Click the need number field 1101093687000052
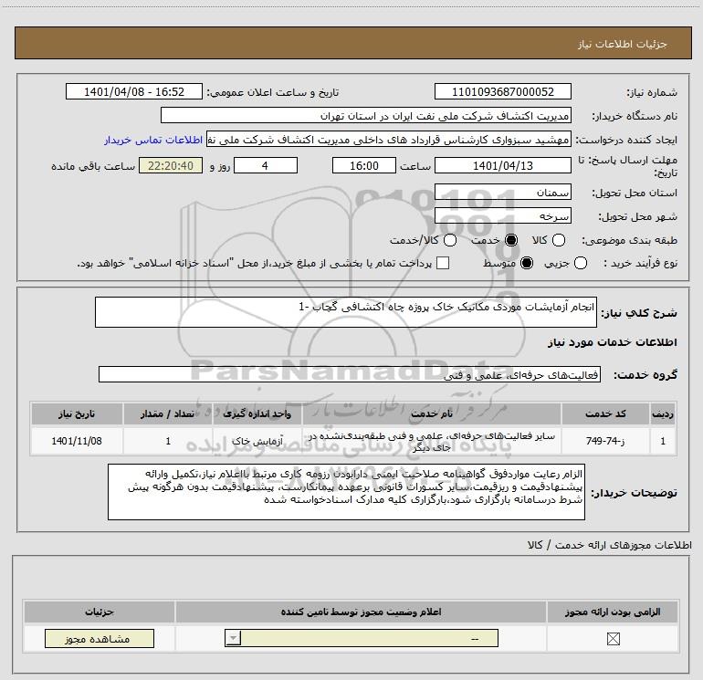This screenshot has width=703, height=680. pyautogui.click(x=502, y=91)
